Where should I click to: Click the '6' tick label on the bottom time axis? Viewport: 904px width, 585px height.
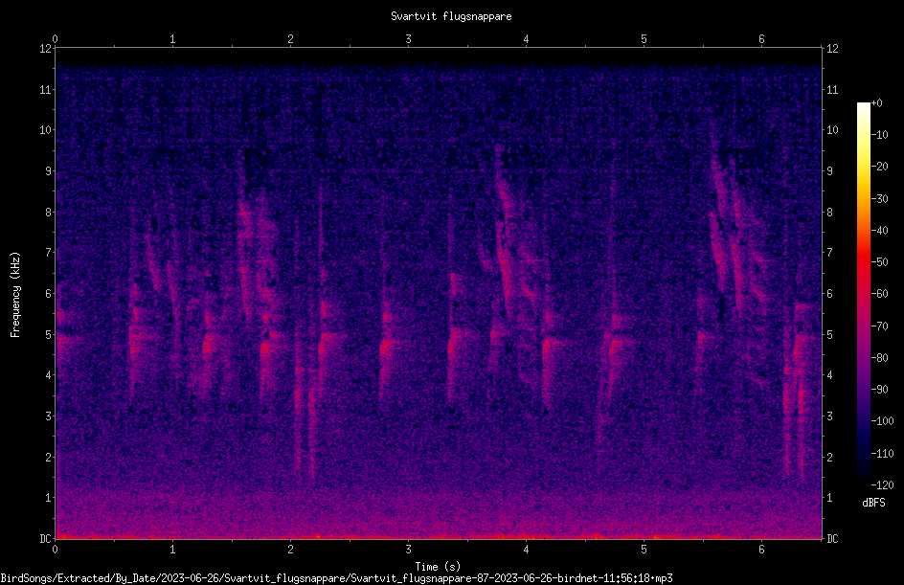click(761, 550)
